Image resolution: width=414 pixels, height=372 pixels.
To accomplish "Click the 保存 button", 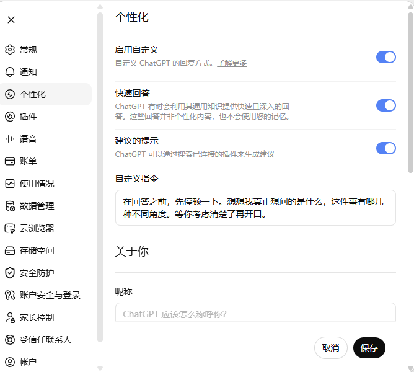I will point(369,348).
